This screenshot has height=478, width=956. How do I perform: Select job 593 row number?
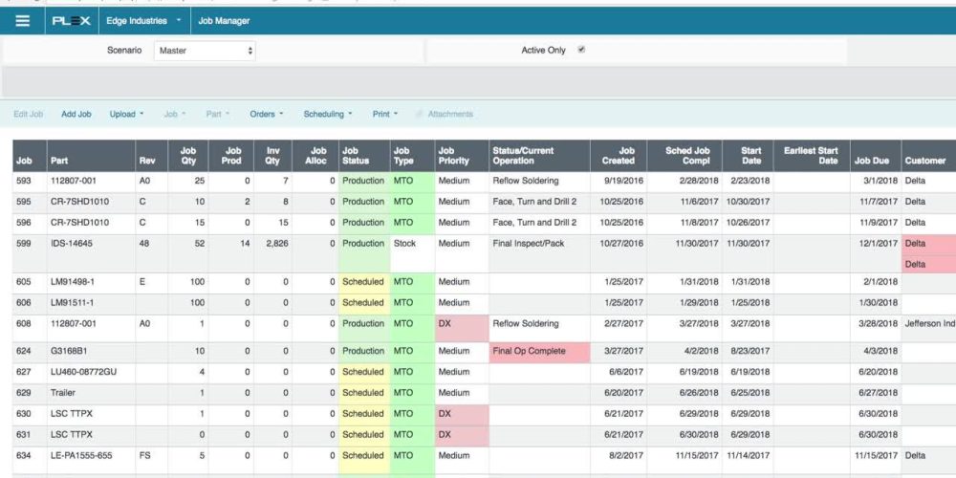24,180
